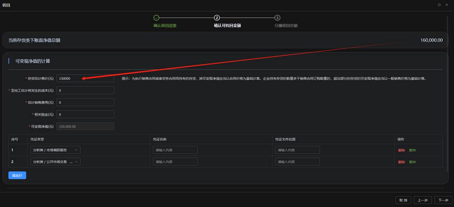Go back with 上一步 button
Screen dimensions: 454x207
coord(423,200)
